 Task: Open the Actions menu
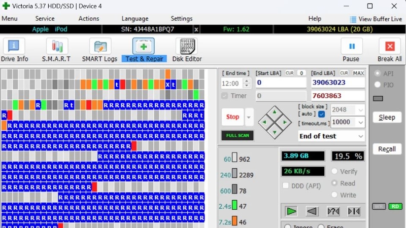click(89, 19)
